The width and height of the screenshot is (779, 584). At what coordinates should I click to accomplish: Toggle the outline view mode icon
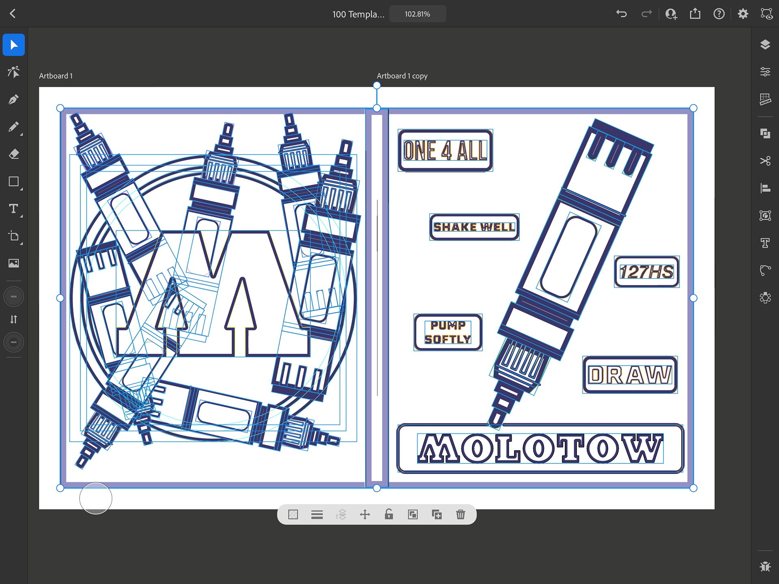click(x=766, y=14)
